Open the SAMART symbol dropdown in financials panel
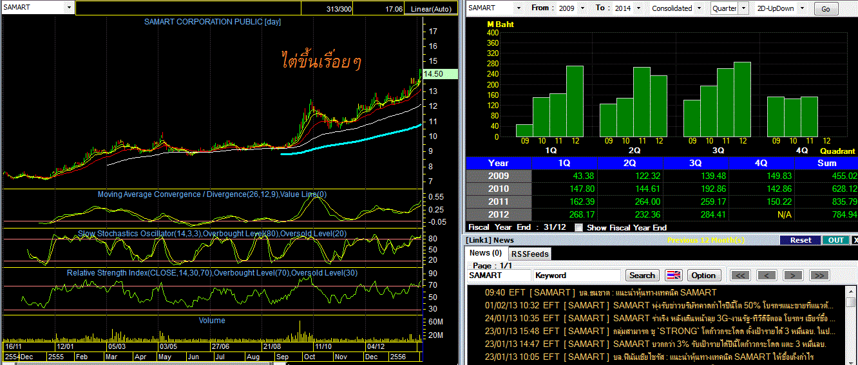This screenshot has height=365, width=858. [519, 8]
